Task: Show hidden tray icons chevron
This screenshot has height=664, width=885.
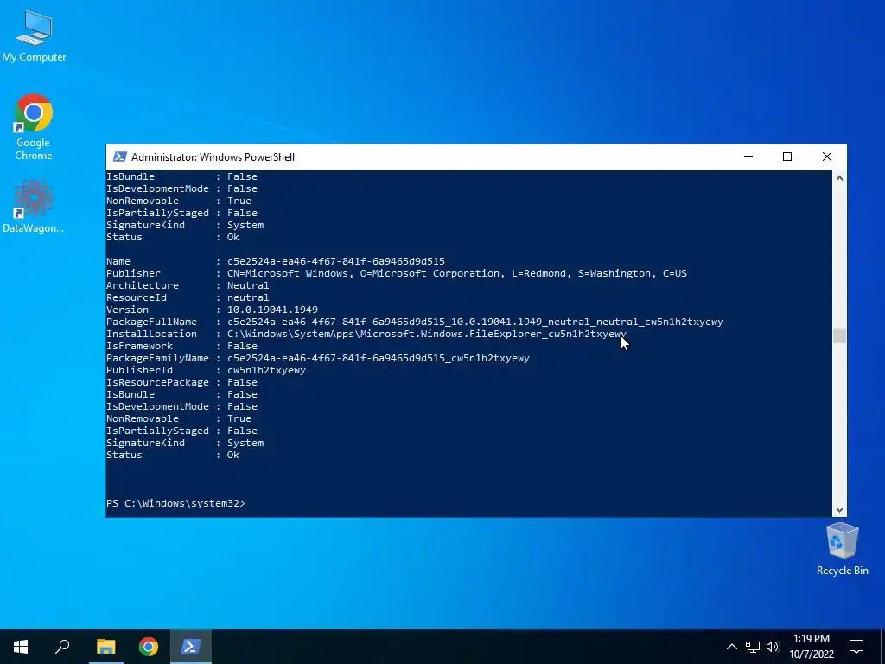Action: pyautogui.click(x=731, y=647)
